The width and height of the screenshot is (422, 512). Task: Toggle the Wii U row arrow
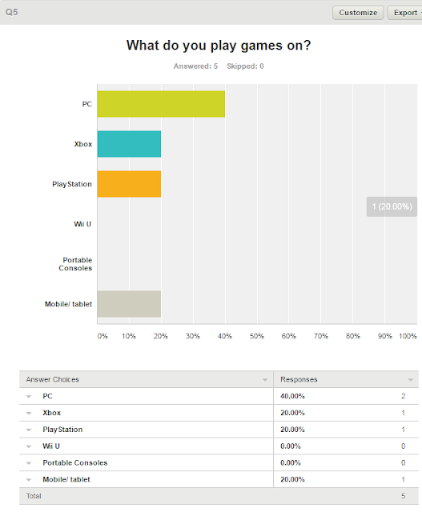pos(29,446)
